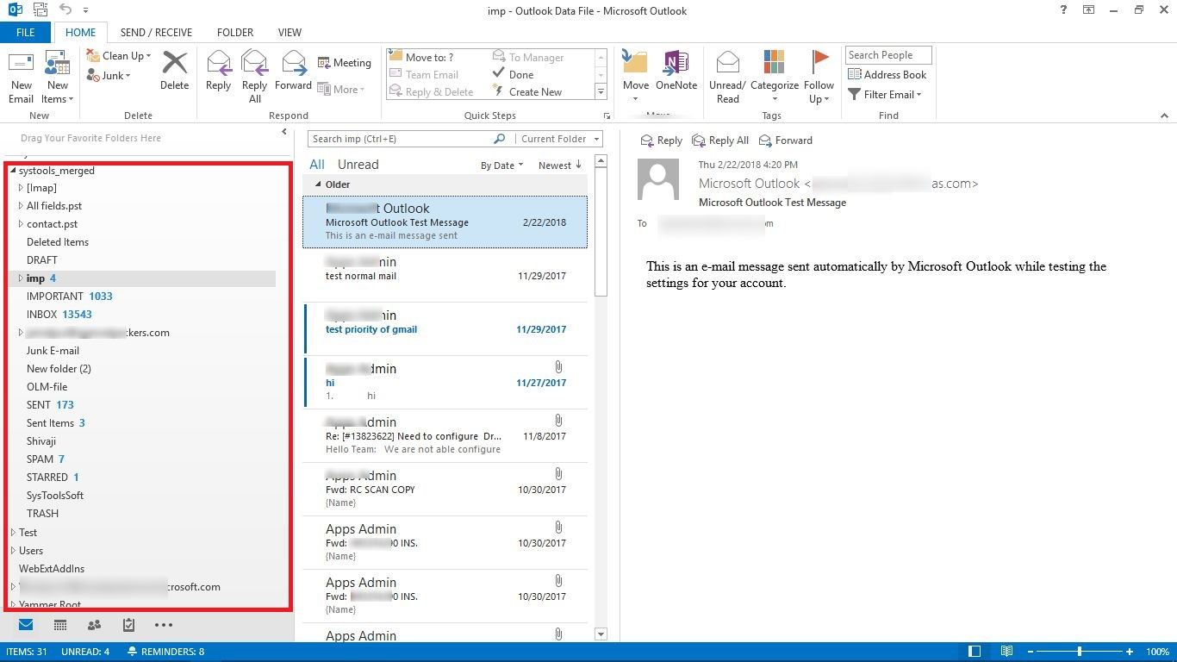Switch to the VIEW ribbon tab

coord(290,33)
